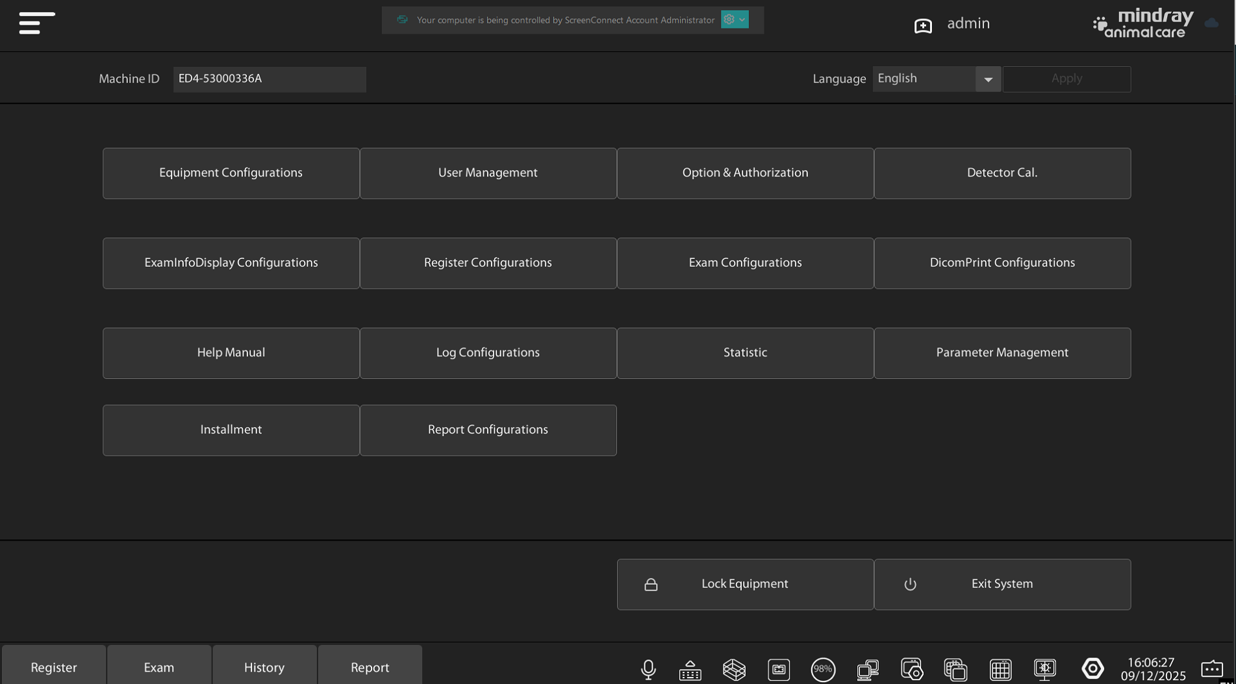Viewport: 1236px width, 684px height.
Task: Click the ScreenConnect connection icon in banner
Action: [402, 19]
